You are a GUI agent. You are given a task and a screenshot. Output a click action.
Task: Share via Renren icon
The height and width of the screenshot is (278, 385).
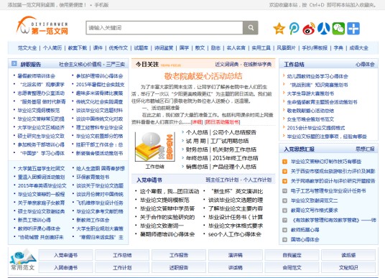[324, 29]
